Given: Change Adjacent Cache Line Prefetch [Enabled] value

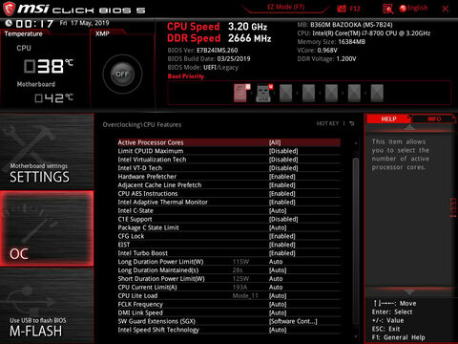Looking at the screenshot, I should pos(282,185).
